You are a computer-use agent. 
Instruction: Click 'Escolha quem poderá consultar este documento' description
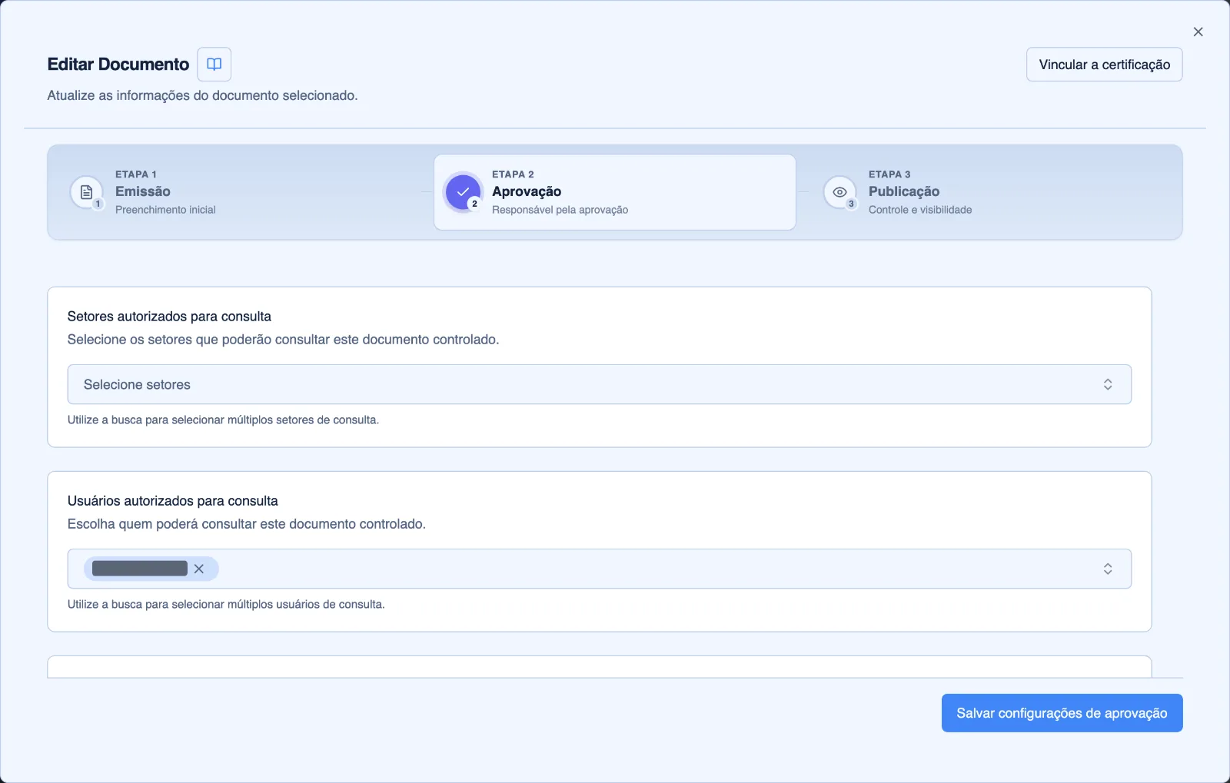click(x=246, y=524)
